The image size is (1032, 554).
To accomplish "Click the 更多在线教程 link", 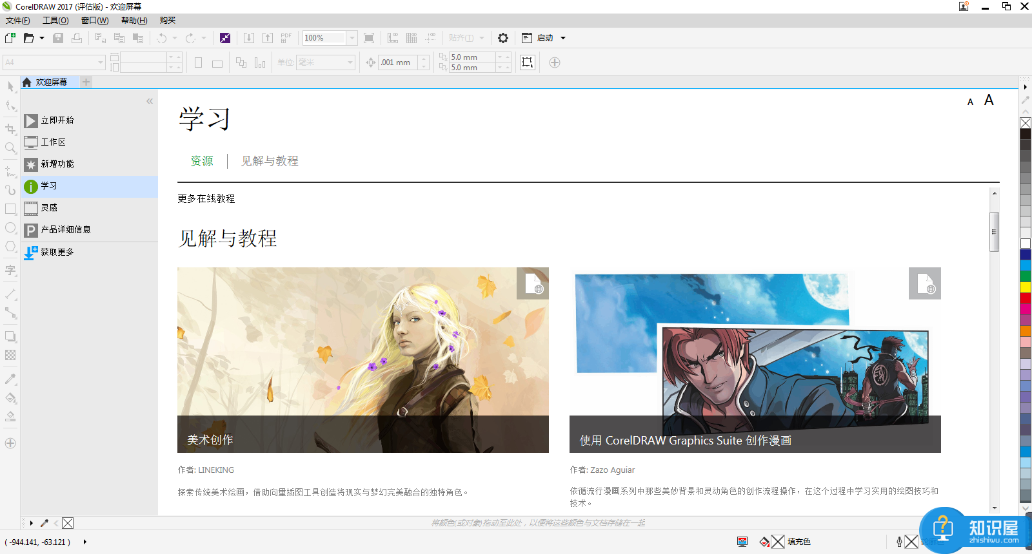I will click(x=206, y=199).
